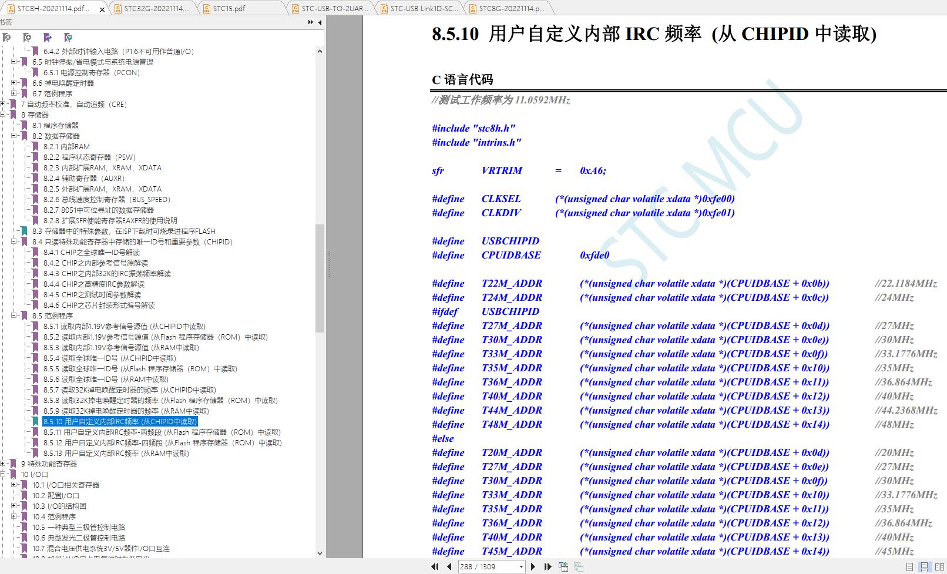The image size is (947, 574).
Task: Expand the 7 自动频率校准 node
Action: (3, 104)
